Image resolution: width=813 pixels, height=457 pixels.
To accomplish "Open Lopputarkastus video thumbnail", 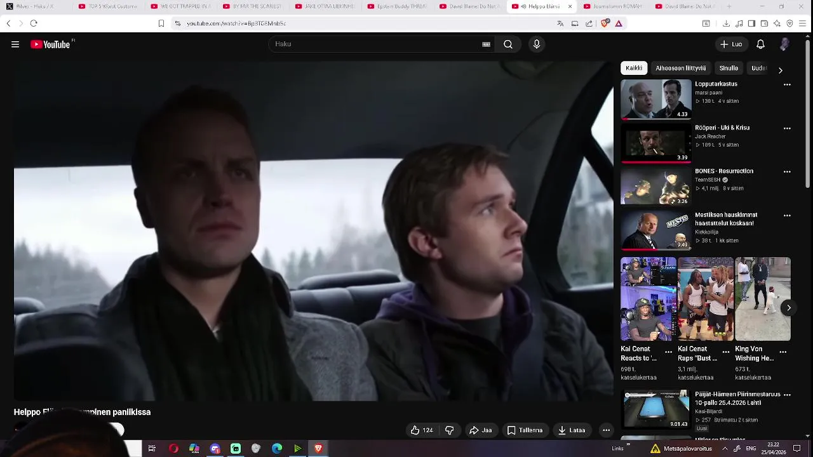I will 656,99.
